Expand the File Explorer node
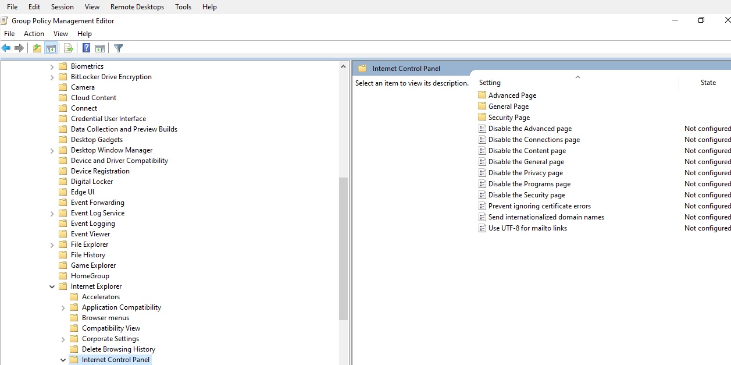 [x=52, y=244]
